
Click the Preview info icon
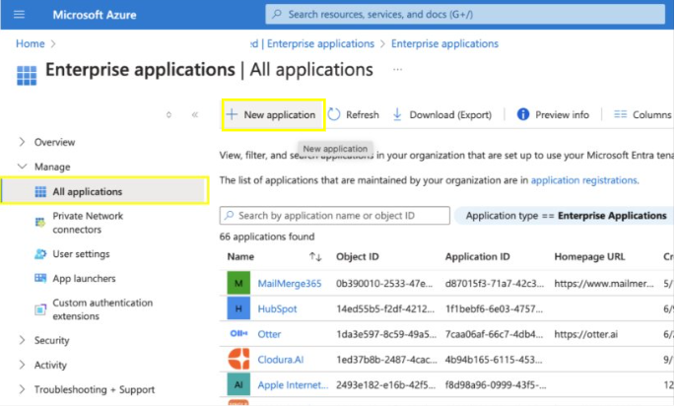click(x=523, y=115)
